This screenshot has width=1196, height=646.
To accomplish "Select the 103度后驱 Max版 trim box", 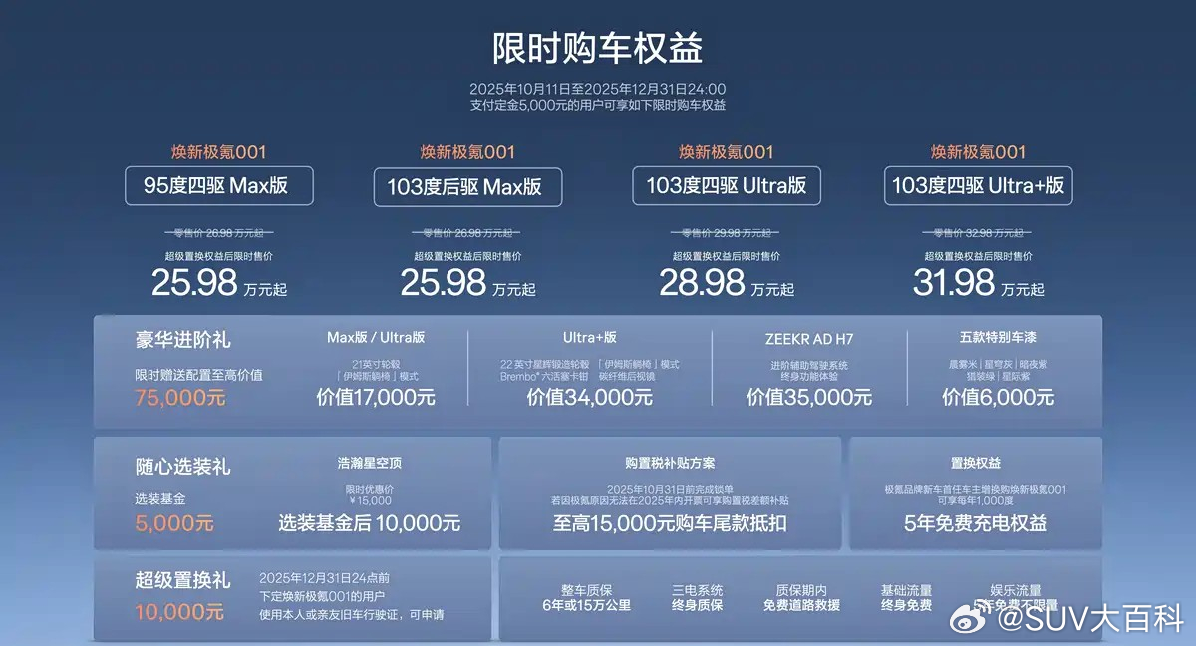I will coord(467,186).
